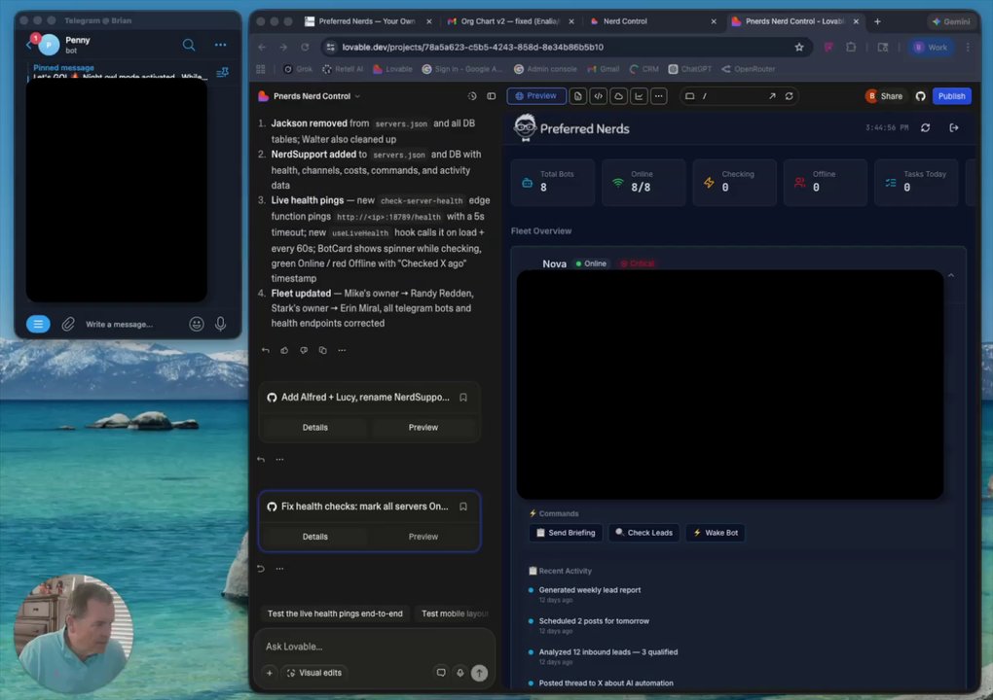Log out of Preferred Nerds dashboard
The height and width of the screenshot is (700, 993).
(x=954, y=127)
